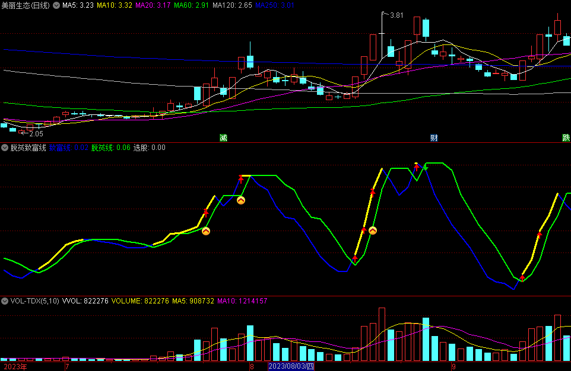This screenshot has width=571, height=371.
Task: Click the leftmost yellow circle signal icon
Action: pos(206,231)
